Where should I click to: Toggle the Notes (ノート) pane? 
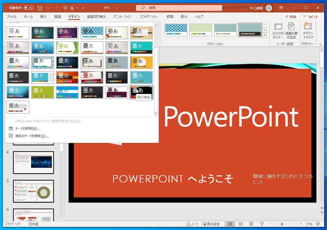[192, 224]
